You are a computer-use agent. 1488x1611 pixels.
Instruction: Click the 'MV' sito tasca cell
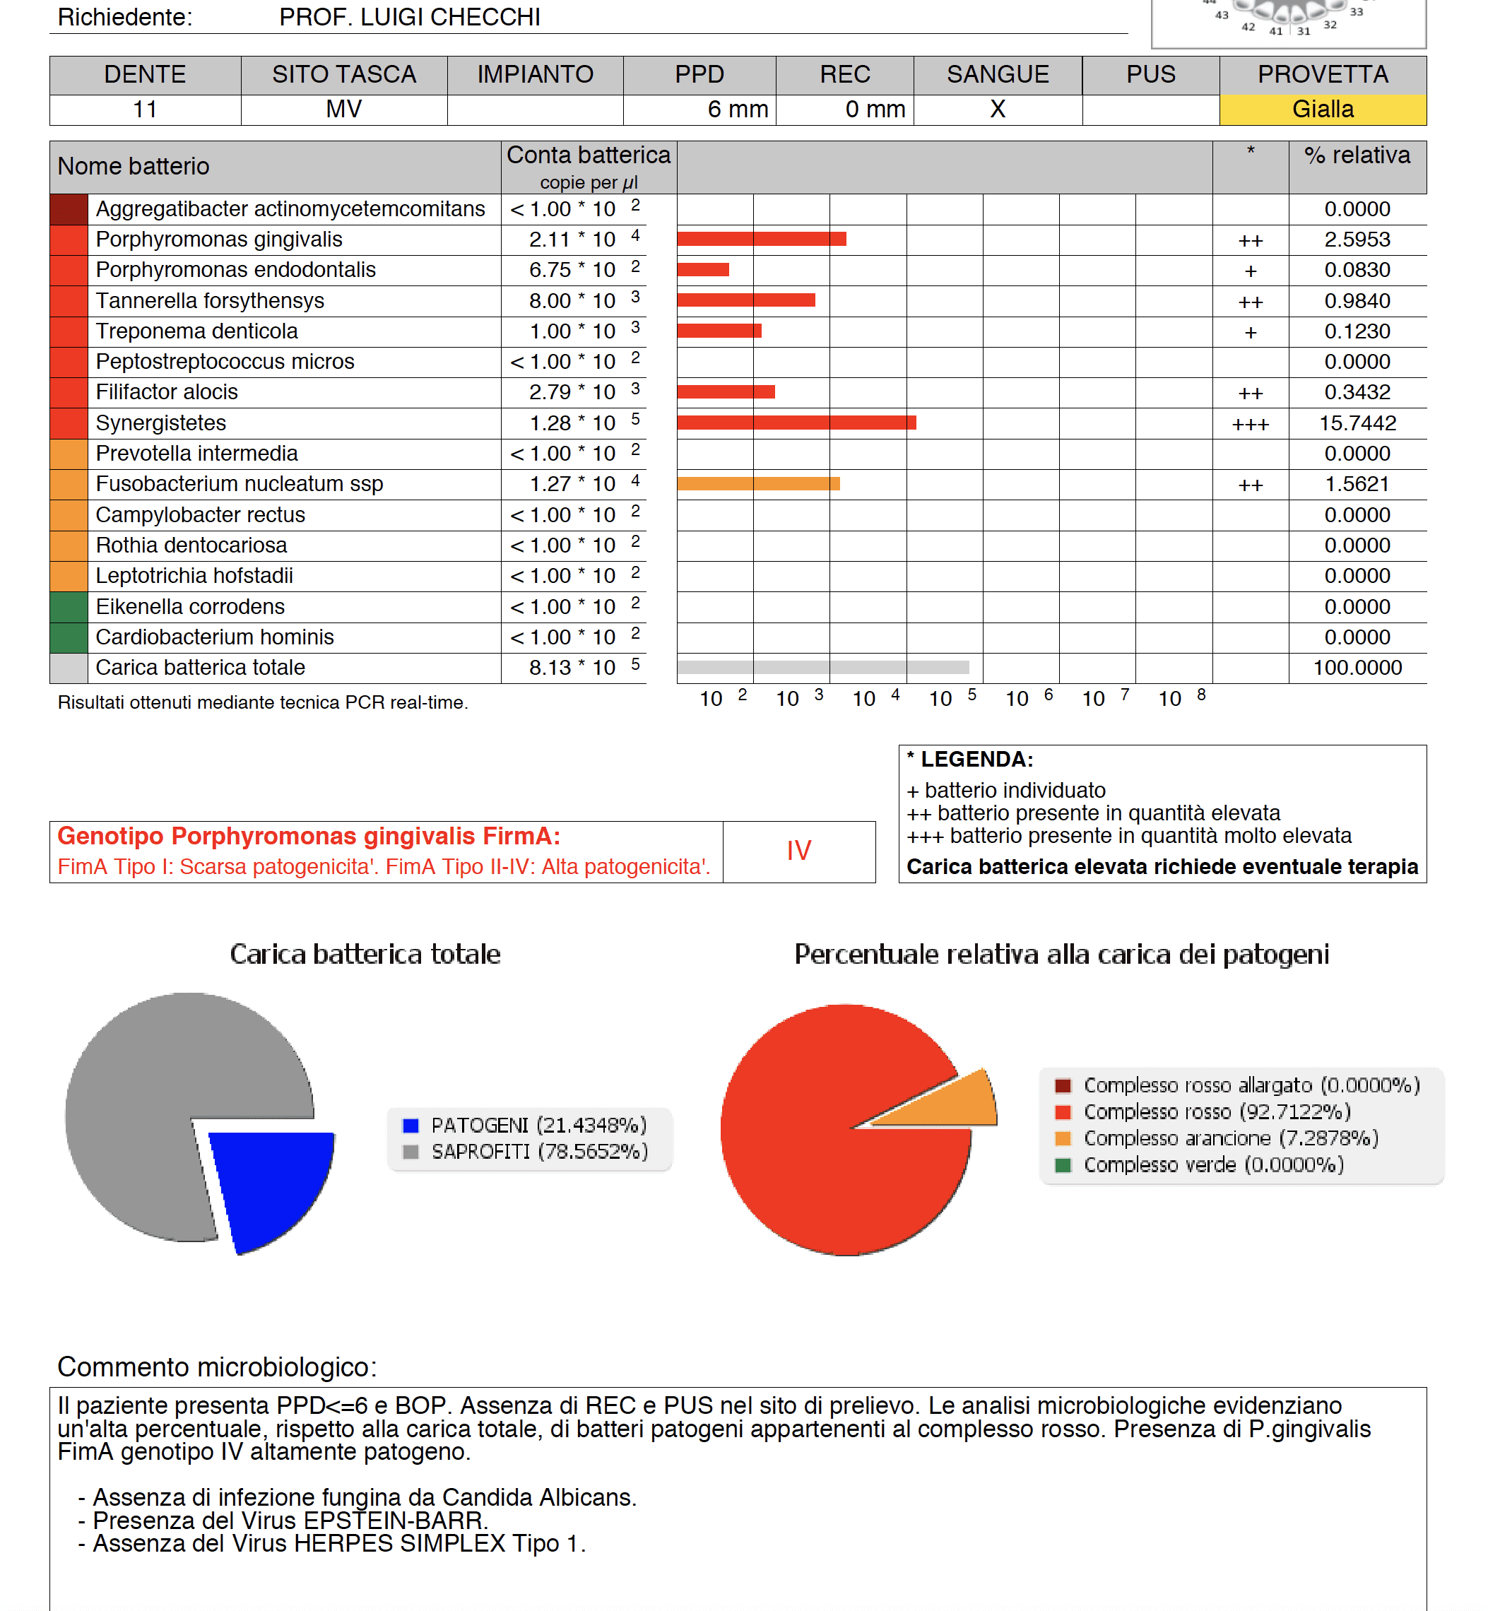344,110
